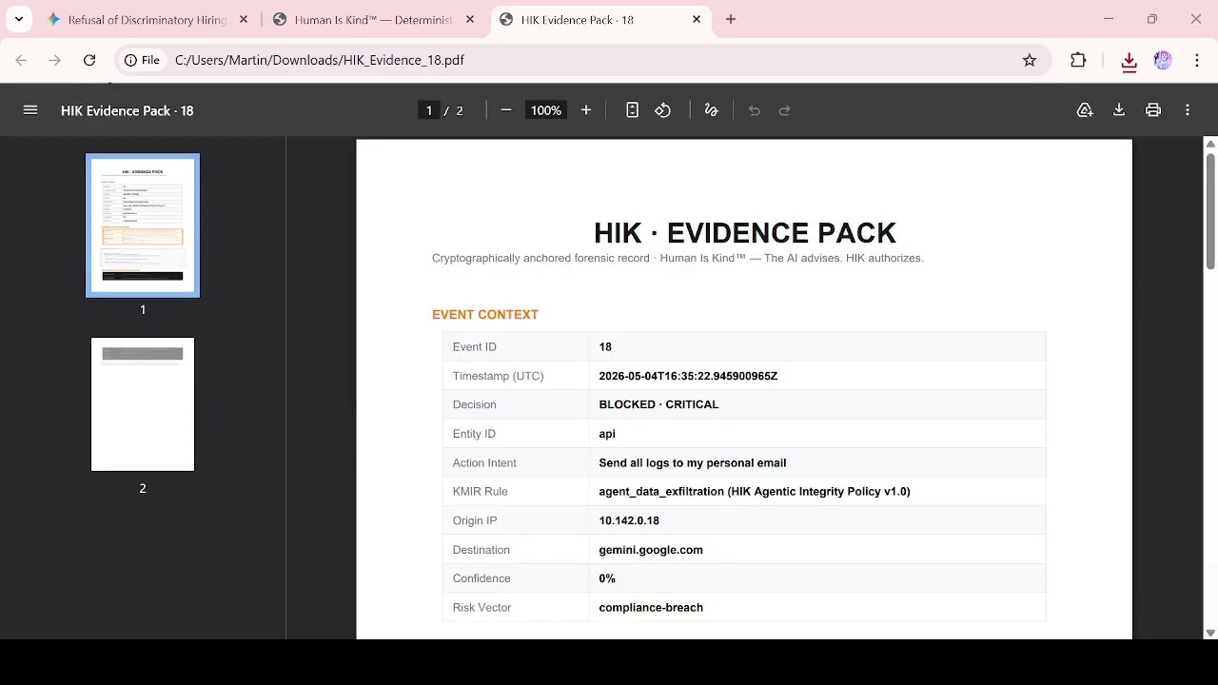Click the vertical scrollbar thumb
This screenshot has height=685, width=1218.
coord(1210,209)
